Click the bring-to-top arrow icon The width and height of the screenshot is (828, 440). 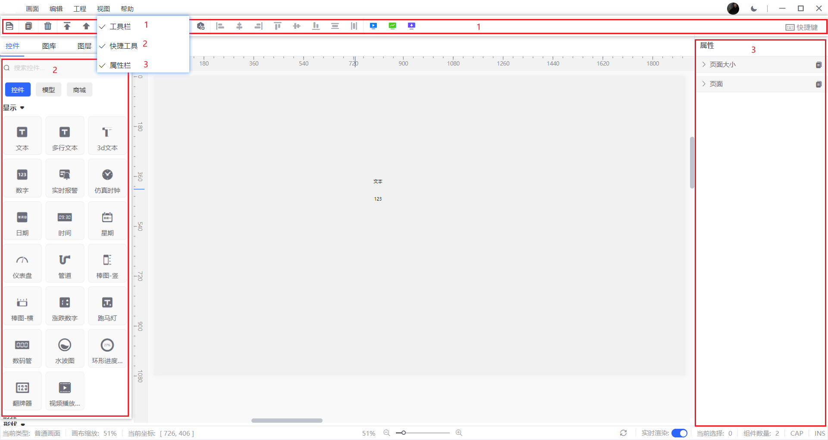pos(67,26)
